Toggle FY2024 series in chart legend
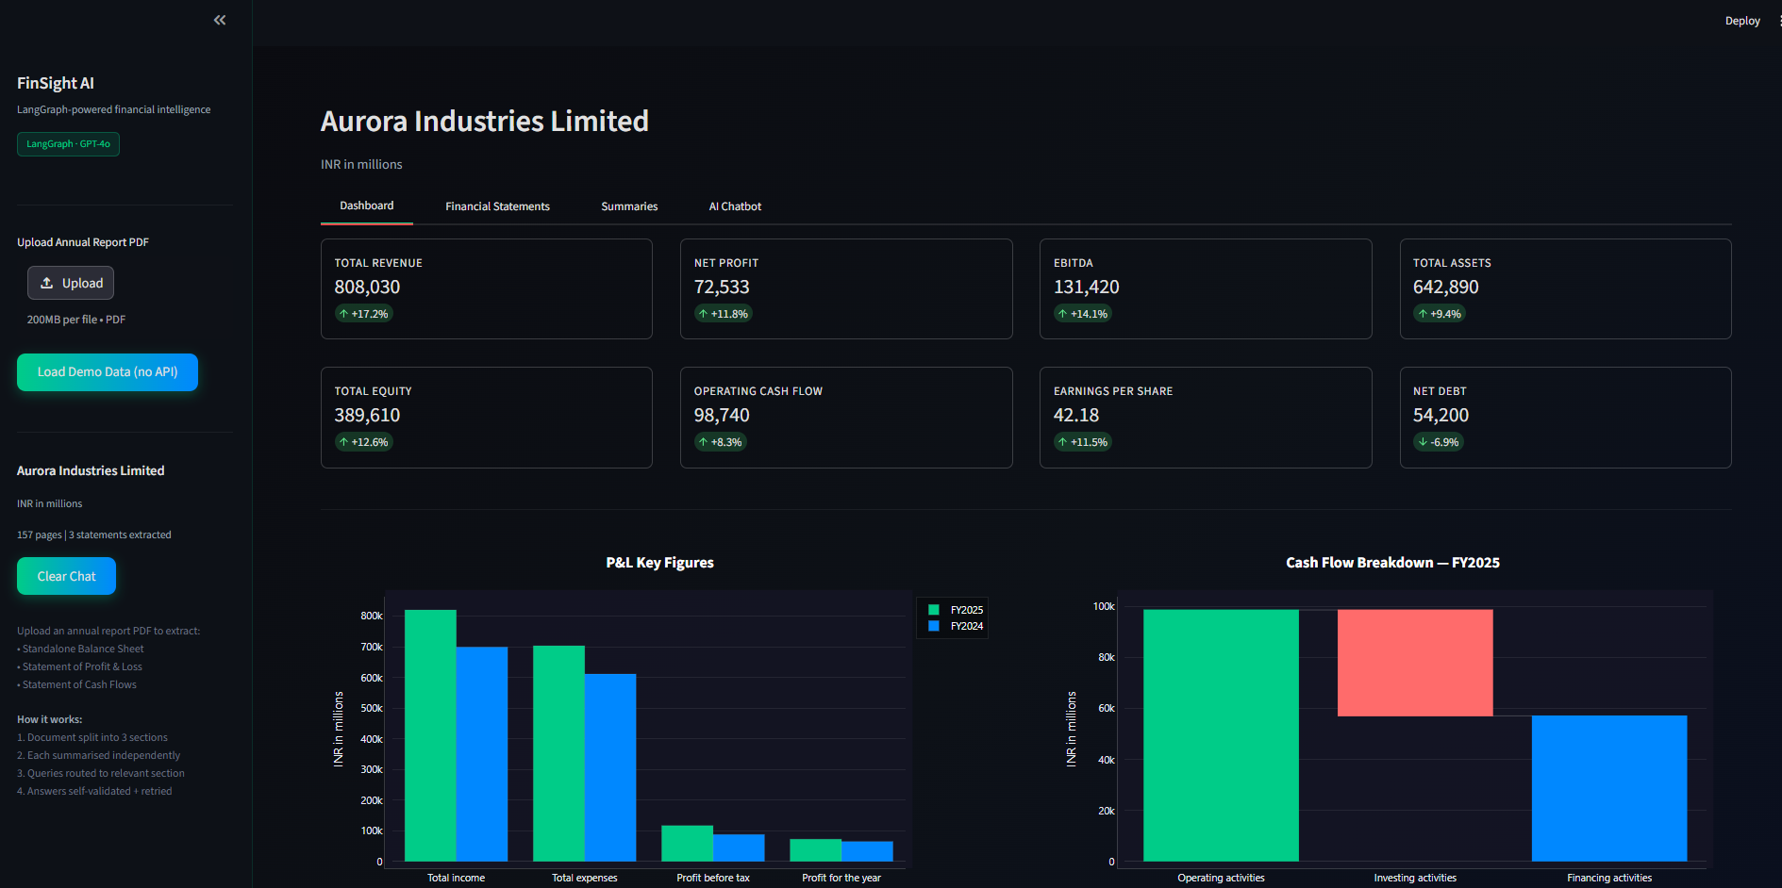Viewport: 1782px width, 888px height. click(x=956, y=626)
